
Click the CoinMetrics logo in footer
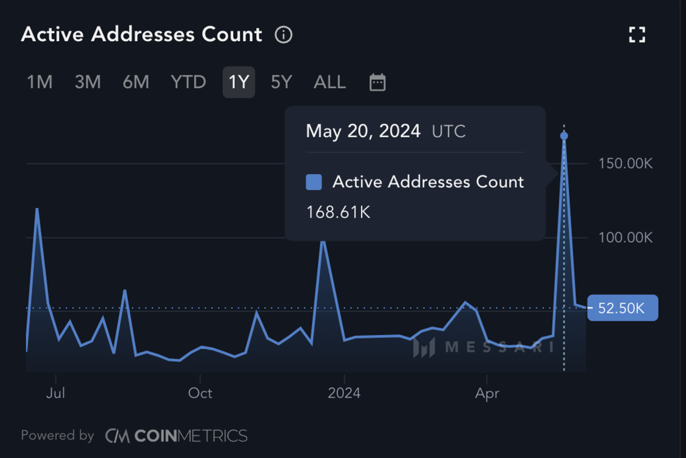pyautogui.click(x=176, y=436)
